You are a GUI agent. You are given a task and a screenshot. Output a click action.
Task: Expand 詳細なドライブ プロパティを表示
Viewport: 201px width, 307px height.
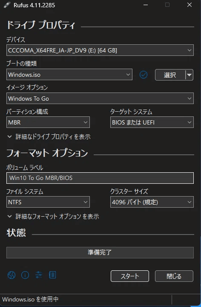pyautogui.click(x=49, y=137)
